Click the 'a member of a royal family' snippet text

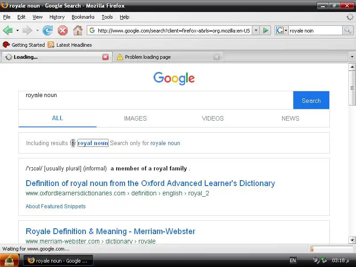[x=149, y=169]
